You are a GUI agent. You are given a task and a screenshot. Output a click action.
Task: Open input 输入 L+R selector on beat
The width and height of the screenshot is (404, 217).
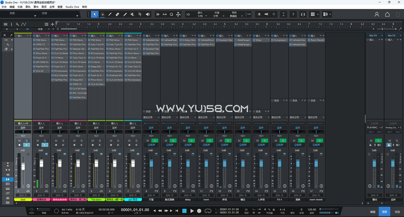point(23,123)
